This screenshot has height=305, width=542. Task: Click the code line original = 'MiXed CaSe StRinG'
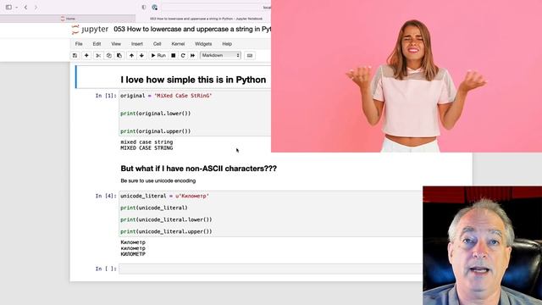point(166,96)
